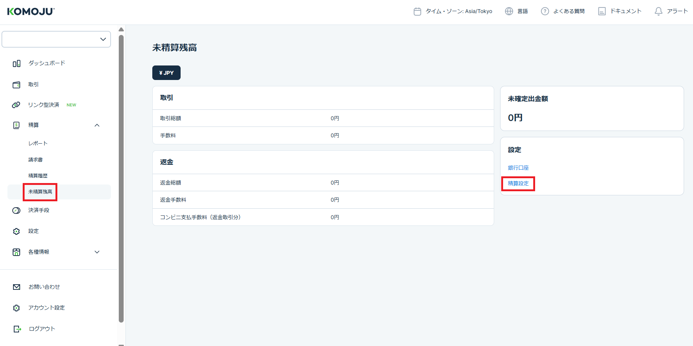
Task: Open the レポート submenu item
Action: pyautogui.click(x=38, y=144)
